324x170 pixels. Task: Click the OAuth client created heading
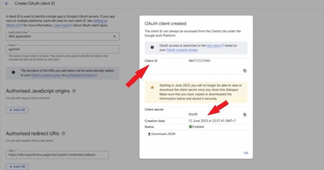(165, 24)
